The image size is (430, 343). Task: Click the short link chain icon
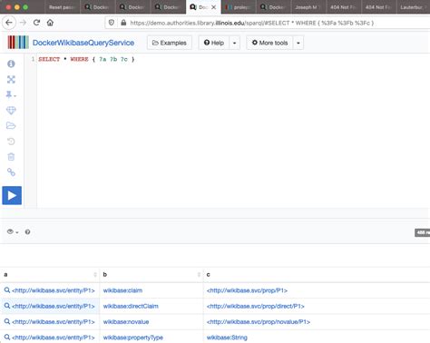11,172
